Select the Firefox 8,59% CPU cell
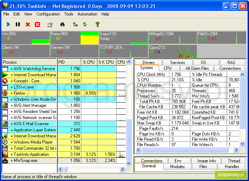 pyautogui.click(x=89, y=93)
